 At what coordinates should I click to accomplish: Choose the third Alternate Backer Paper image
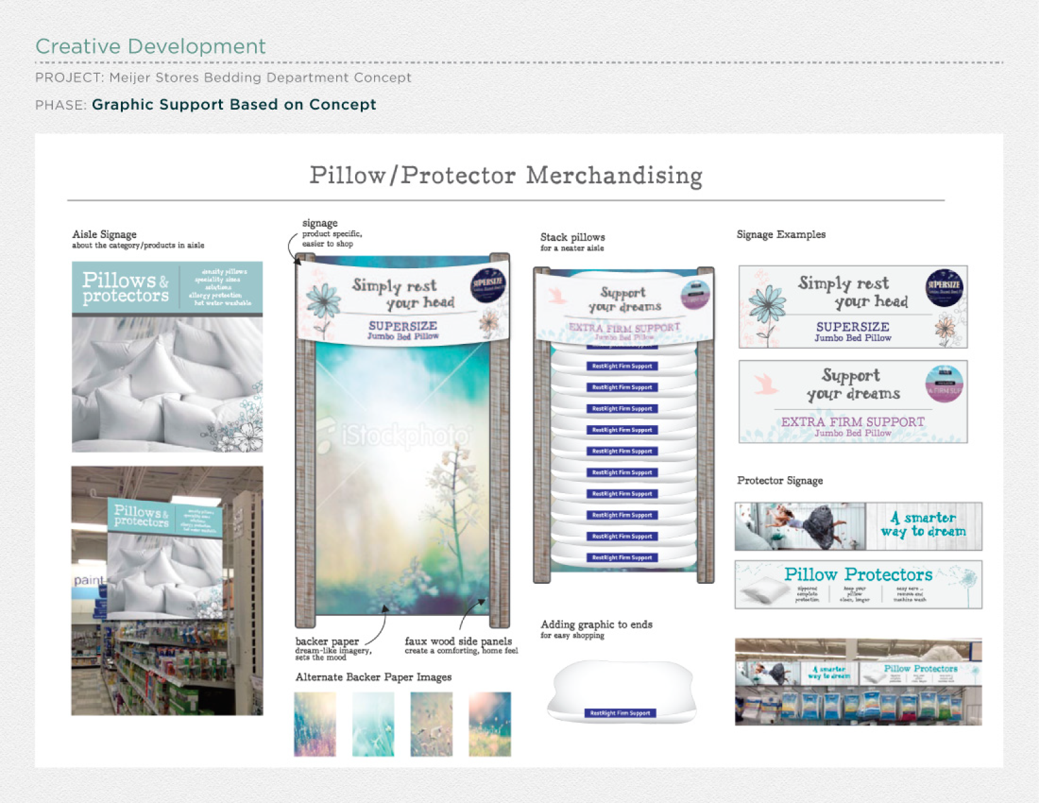coord(431,724)
